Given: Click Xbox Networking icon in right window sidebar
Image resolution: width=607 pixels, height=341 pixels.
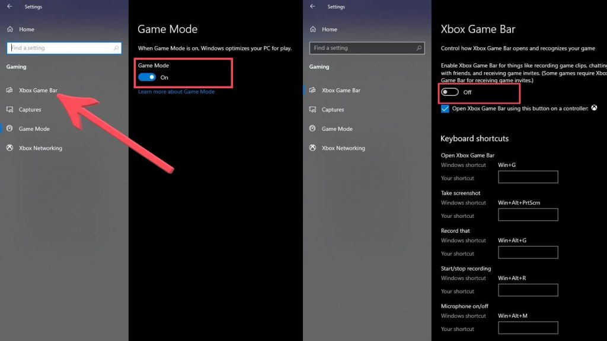Looking at the screenshot, I should [x=312, y=147].
